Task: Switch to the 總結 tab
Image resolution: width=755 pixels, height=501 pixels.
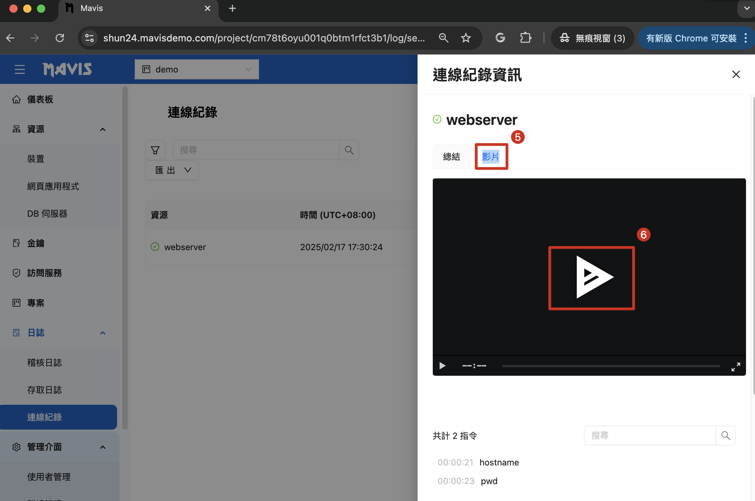Action: (451, 157)
